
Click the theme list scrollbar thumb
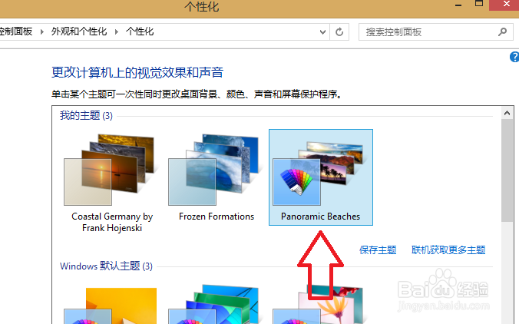(x=507, y=170)
